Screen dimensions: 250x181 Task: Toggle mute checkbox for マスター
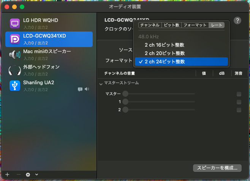[239, 94]
